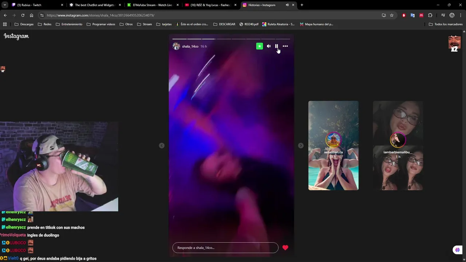466x262 pixels.
Task: Open the Redes bookmark folder
Action: (x=45, y=24)
